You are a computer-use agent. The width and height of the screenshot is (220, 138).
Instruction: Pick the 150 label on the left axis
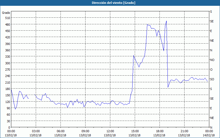(x=8, y=95)
